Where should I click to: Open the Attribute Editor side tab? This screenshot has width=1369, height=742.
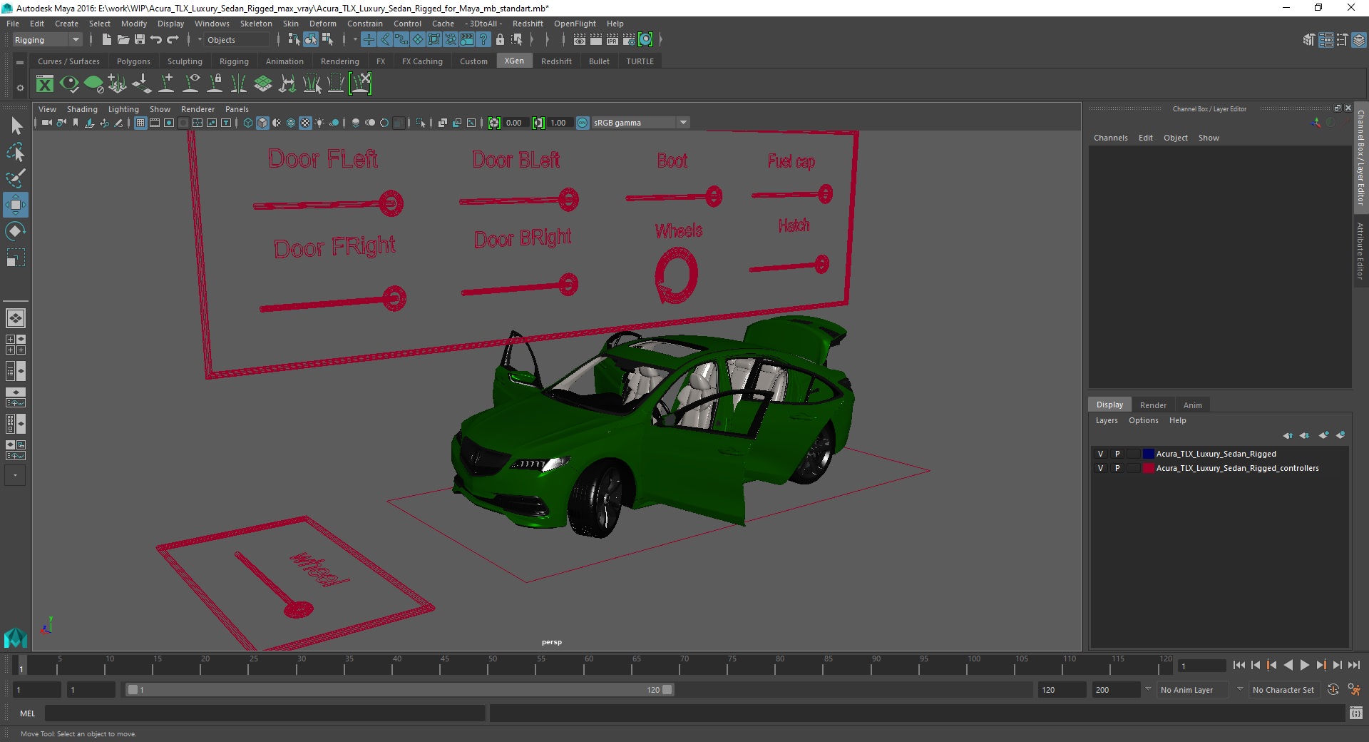pyautogui.click(x=1360, y=250)
